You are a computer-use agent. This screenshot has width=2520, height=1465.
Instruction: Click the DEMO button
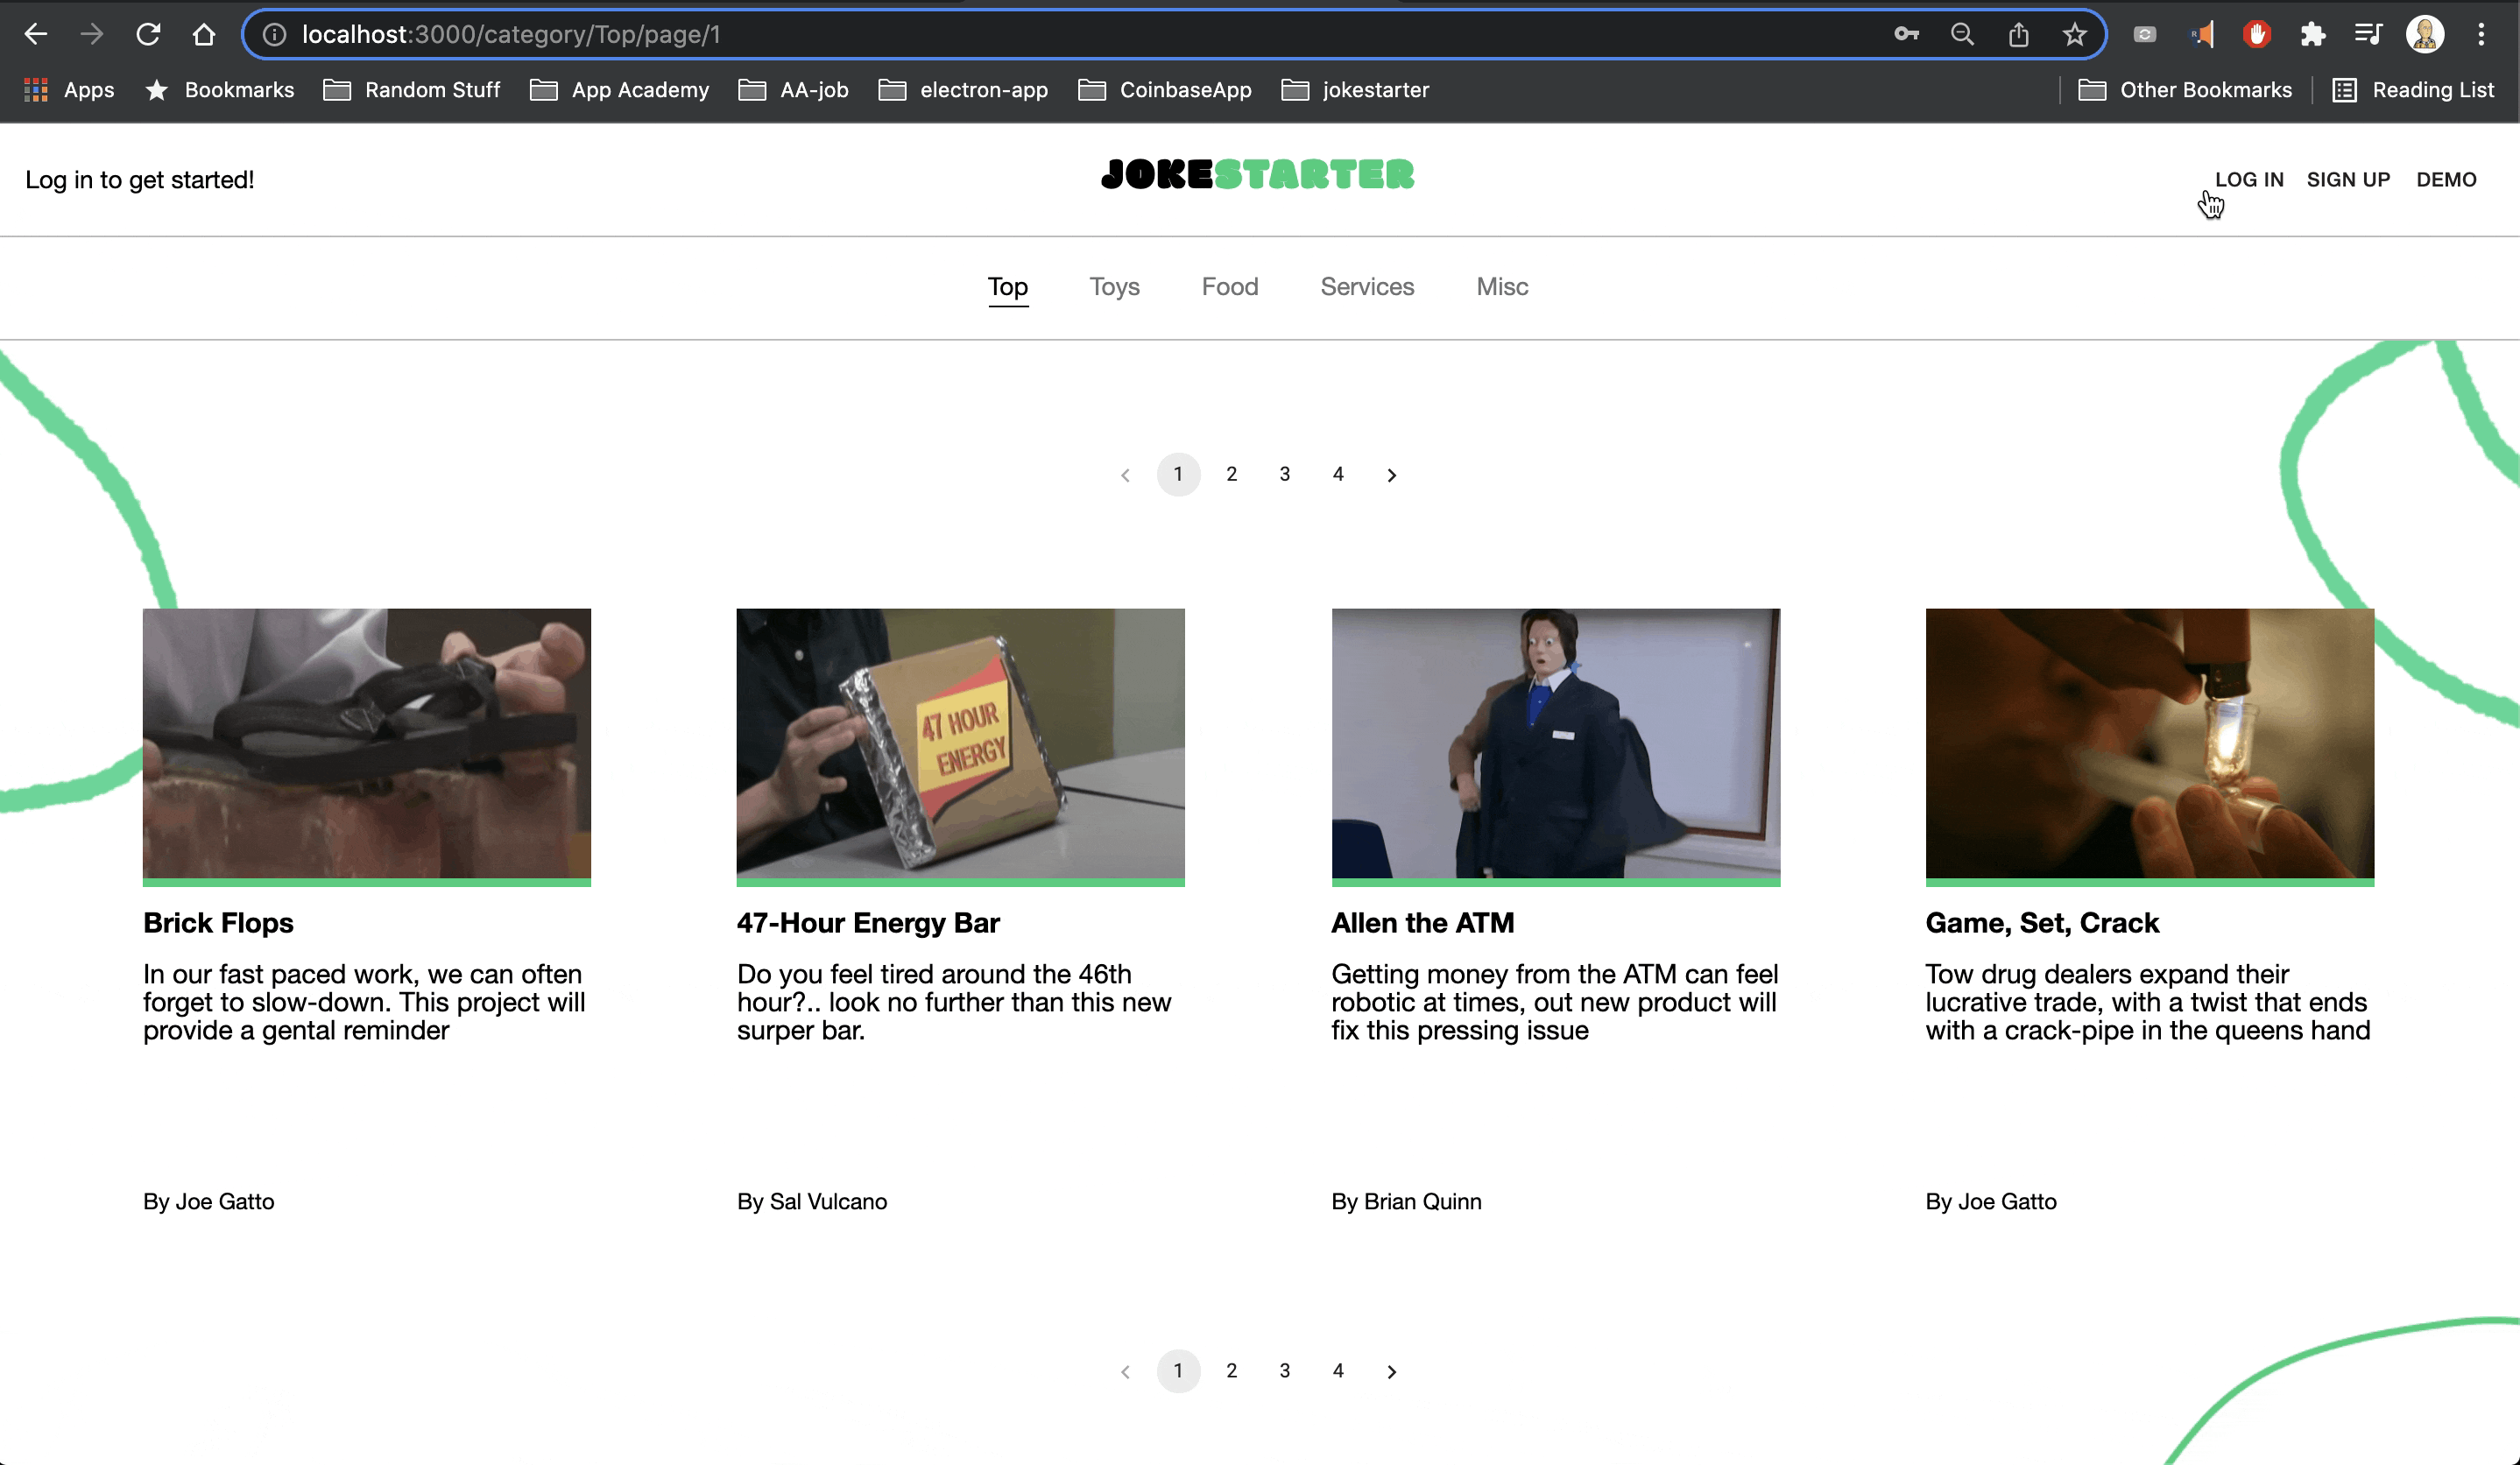(x=2445, y=180)
